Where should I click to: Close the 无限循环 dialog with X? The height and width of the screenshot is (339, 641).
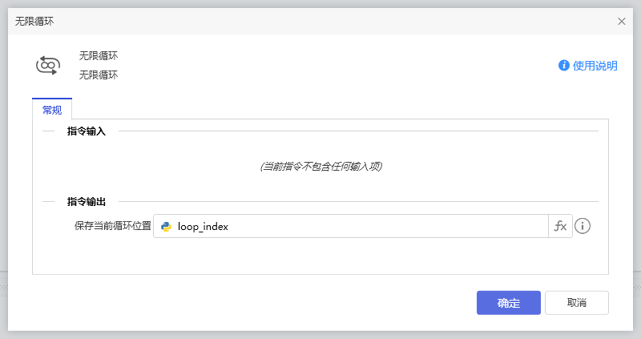[622, 22]
